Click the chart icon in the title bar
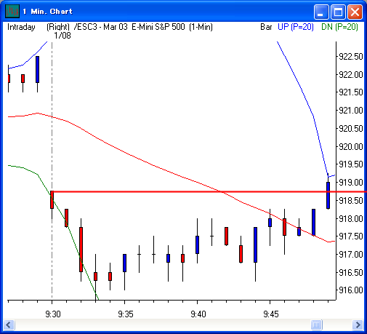Screen dimensions: 367x334 coord(12,11)
